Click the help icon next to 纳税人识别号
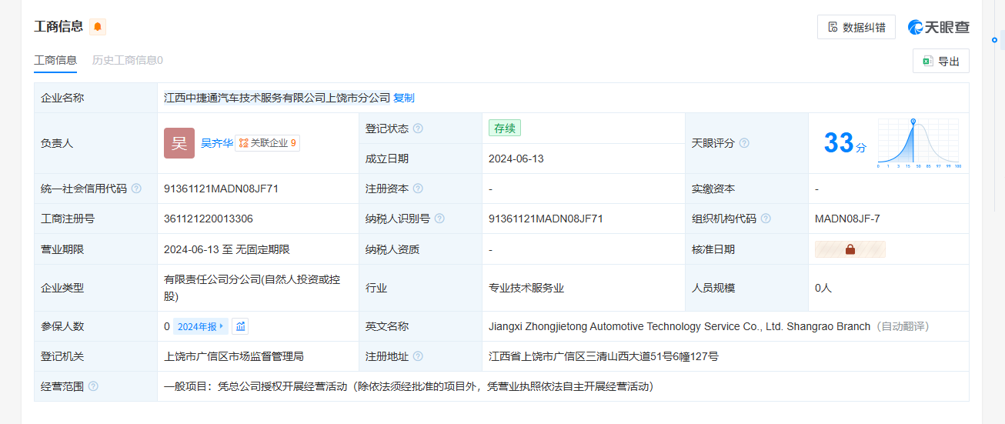The image size is (1005, 424). coord(439,219)
